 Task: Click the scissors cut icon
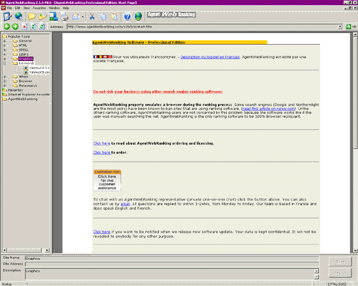pos(92,16)
